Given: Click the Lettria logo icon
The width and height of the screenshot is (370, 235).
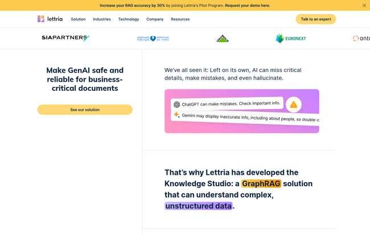Looking at the screenshot, I should coord(41,19).
